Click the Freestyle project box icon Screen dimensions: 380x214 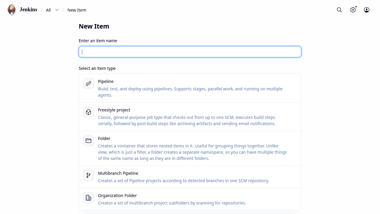coord(88,112)
